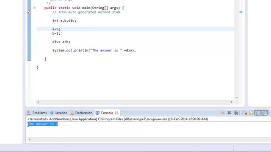Click the declaration "int a,b,div;"
This screenshot has width=271, height=152.
pos(64,21)
